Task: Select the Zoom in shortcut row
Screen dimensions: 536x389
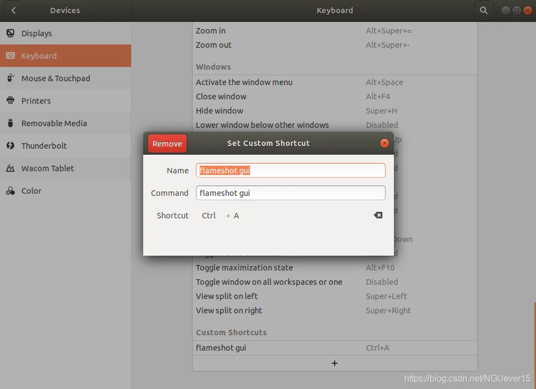Action: point(335,31)
